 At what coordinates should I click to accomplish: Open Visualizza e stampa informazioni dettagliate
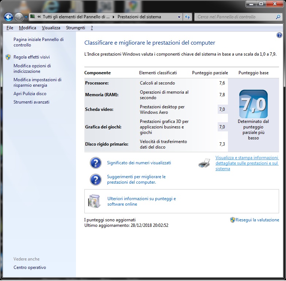tap(247, 163)
